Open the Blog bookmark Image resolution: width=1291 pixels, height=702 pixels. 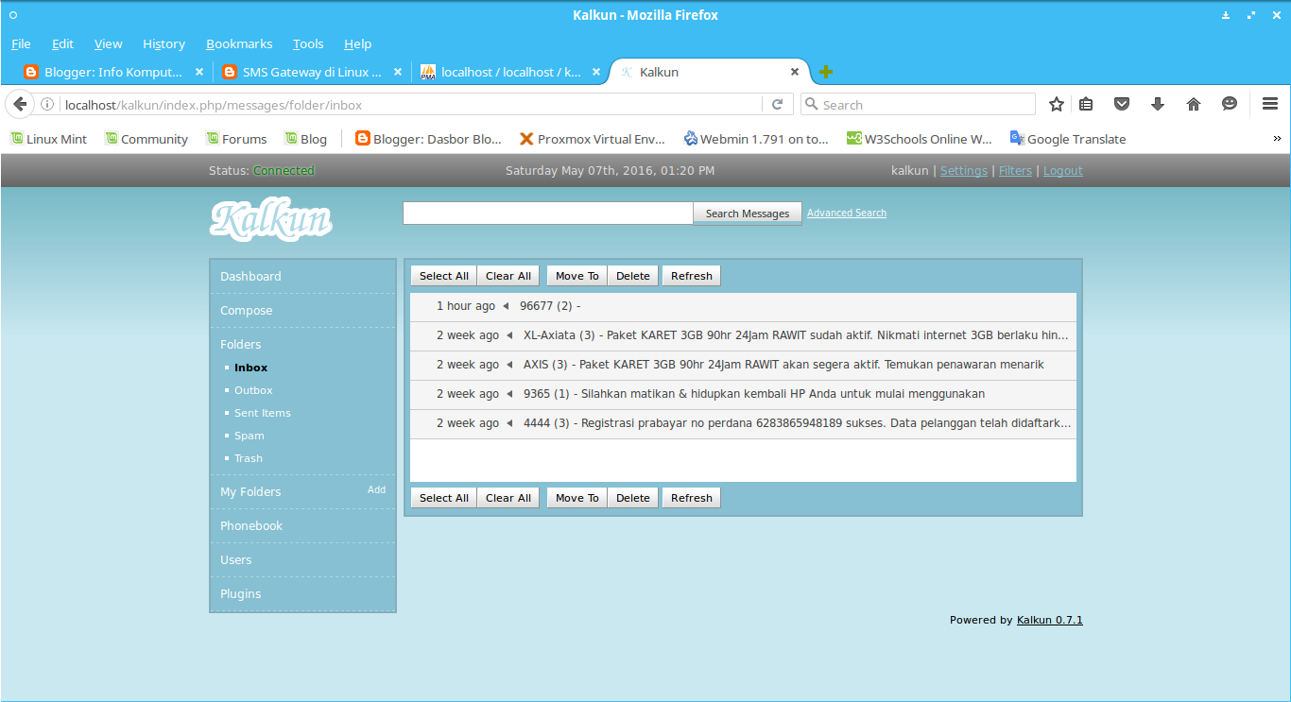tap(306, 139)
